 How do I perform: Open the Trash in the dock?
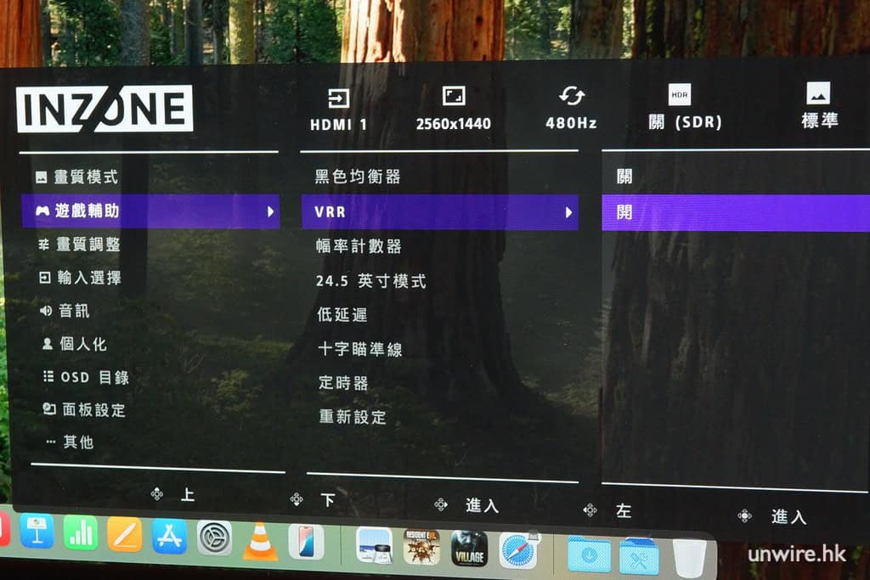pyautogui.click(x=689, y=558)
